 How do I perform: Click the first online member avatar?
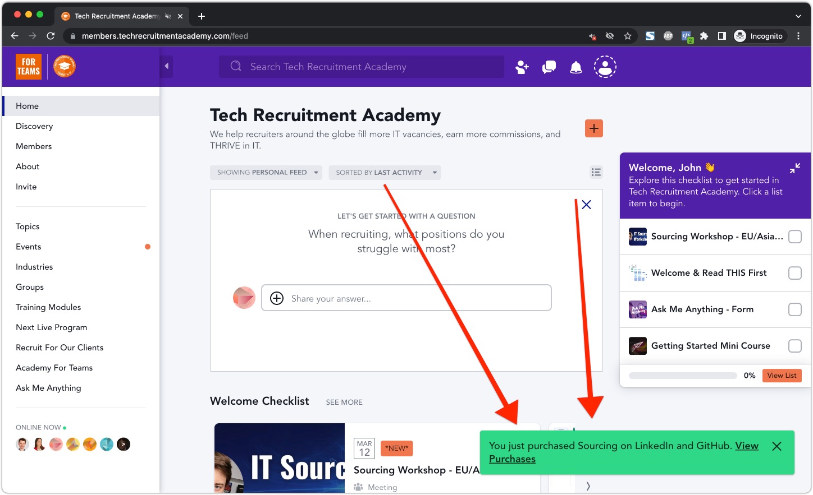pyautogui.click(x=22, y=445)
